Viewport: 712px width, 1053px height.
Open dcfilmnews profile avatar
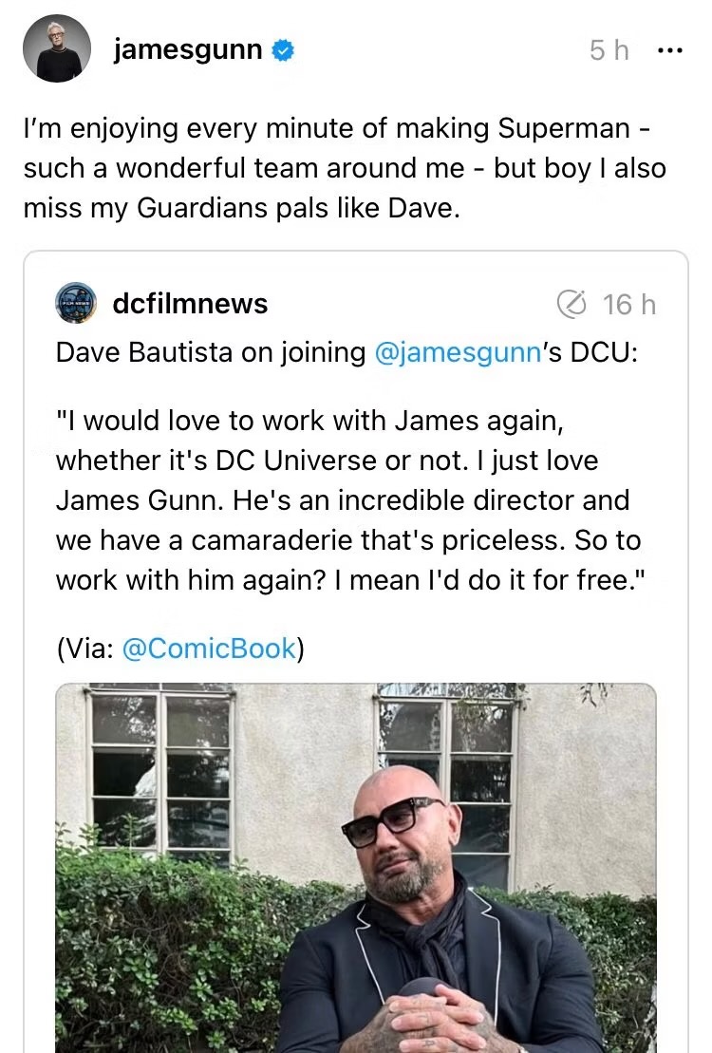[x=76, y=303]
